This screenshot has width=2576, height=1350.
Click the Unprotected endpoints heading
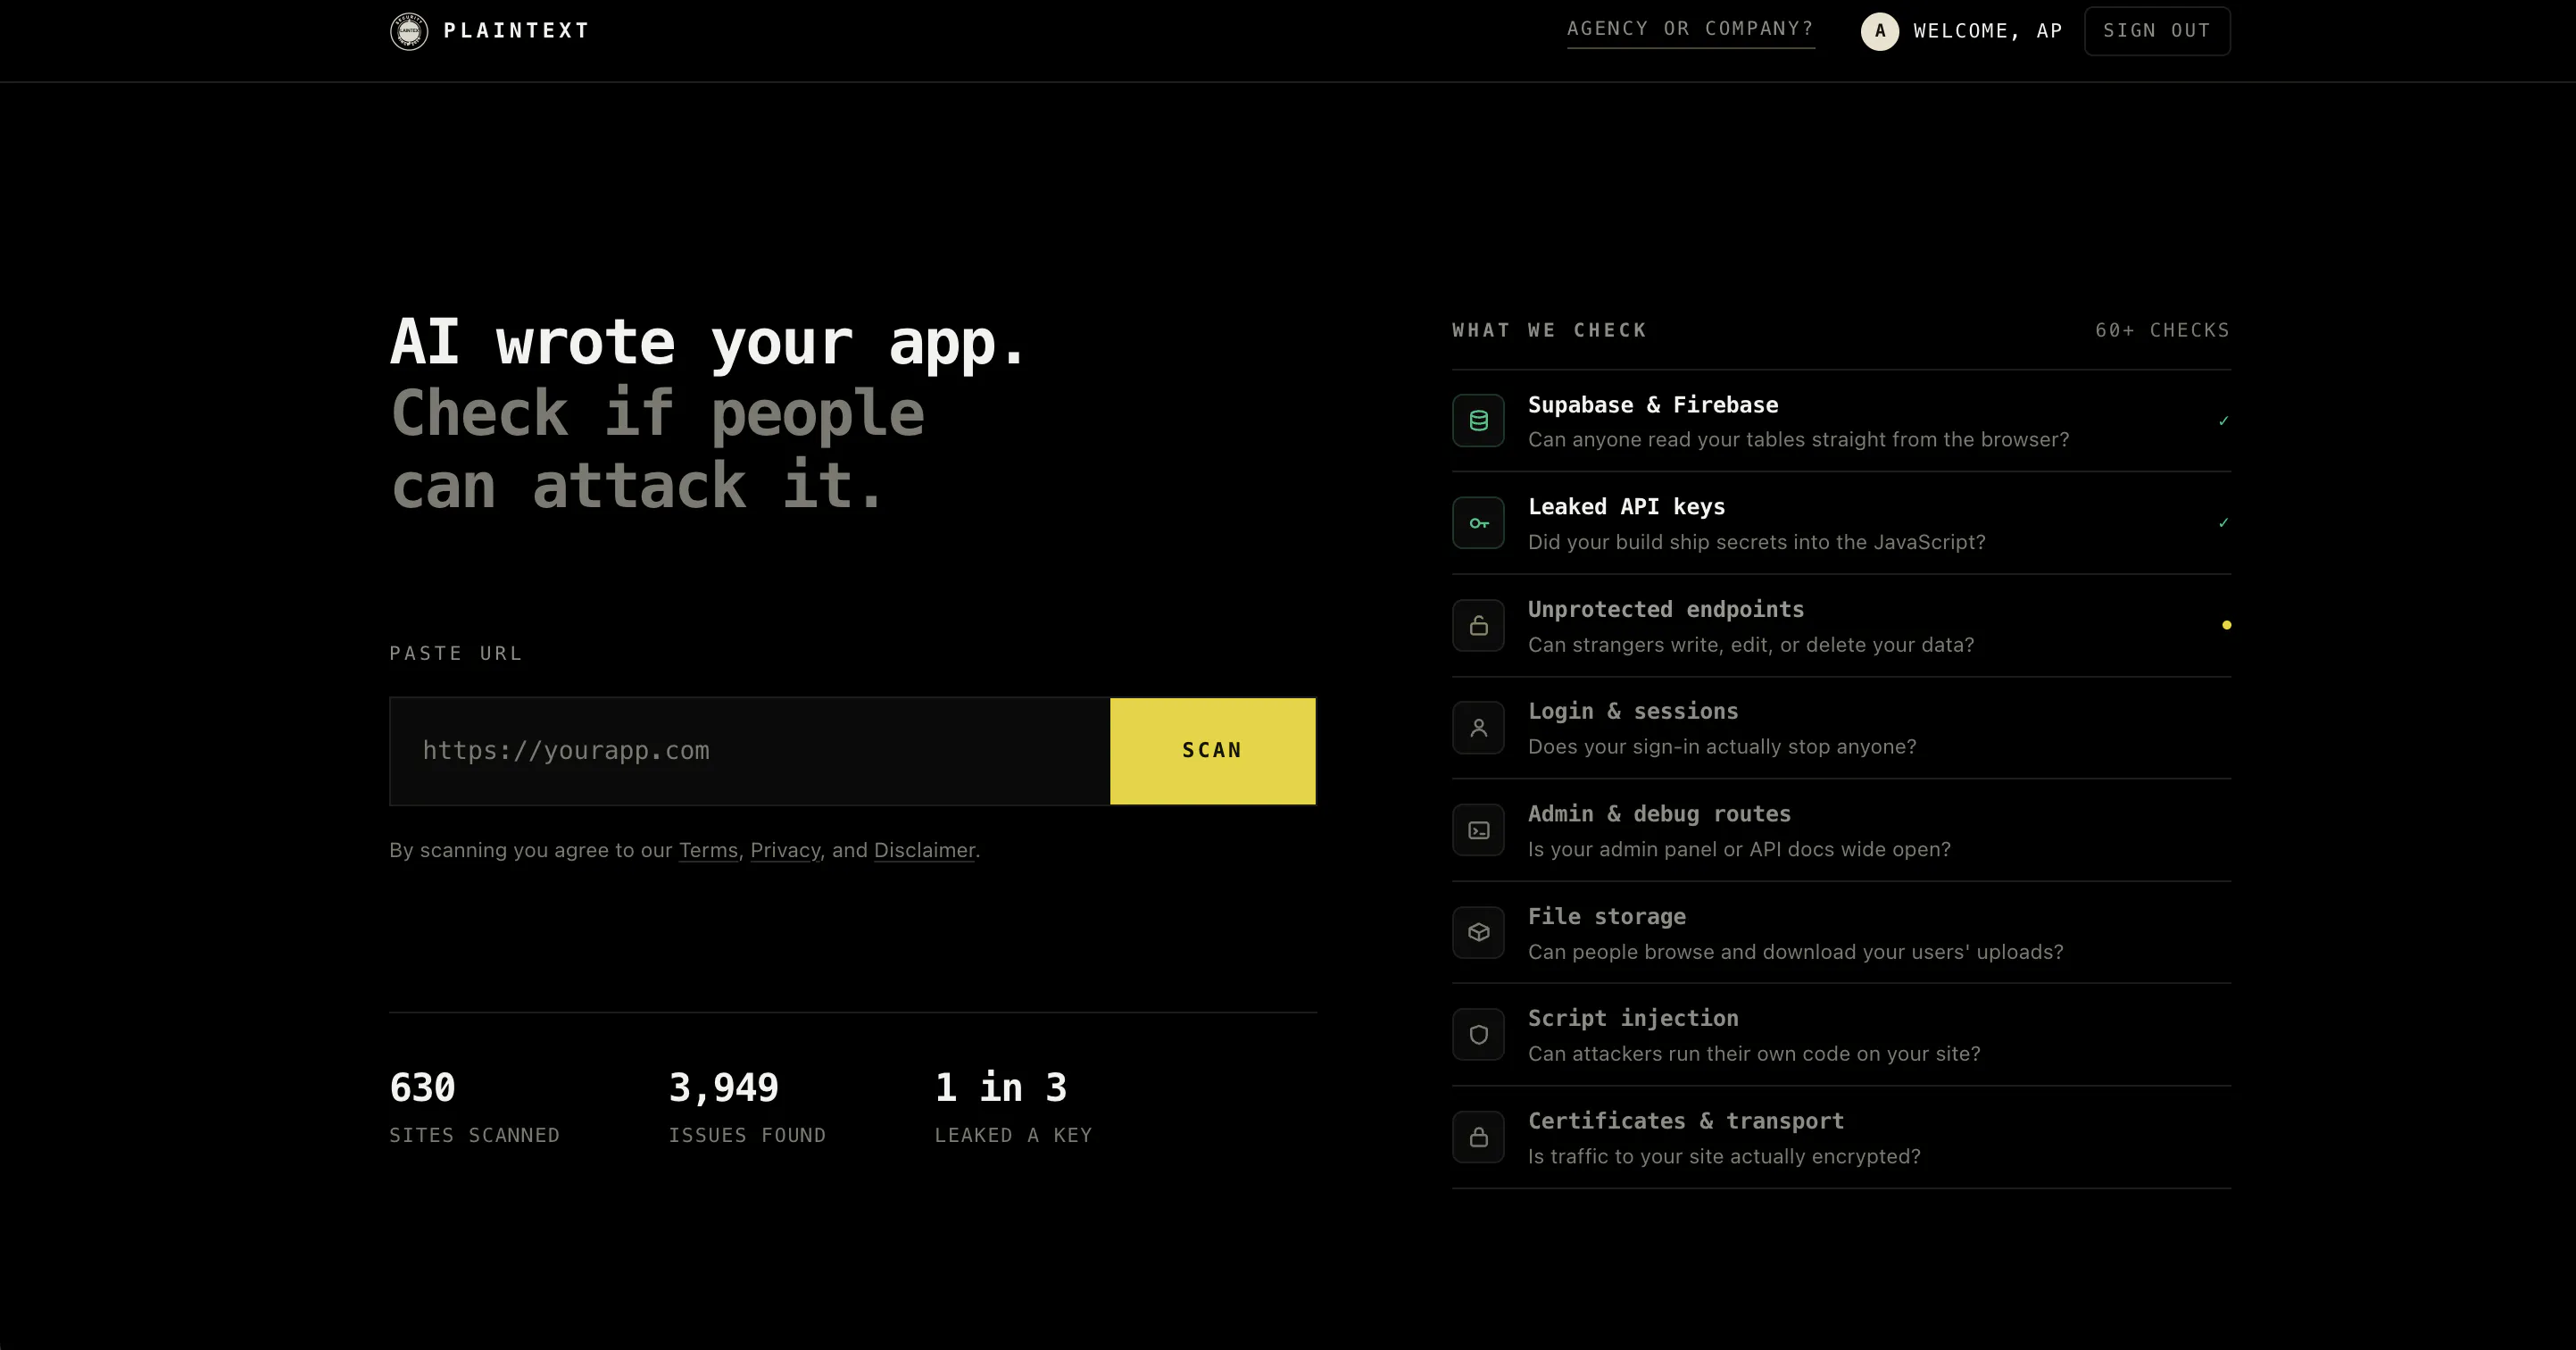[1666, 609]
